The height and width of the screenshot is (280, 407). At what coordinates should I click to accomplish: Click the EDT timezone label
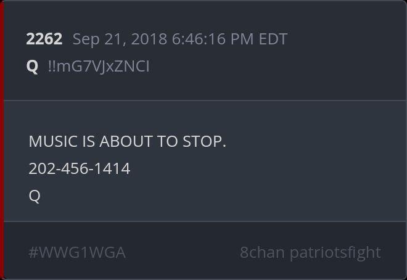click(x=273, y=39)
